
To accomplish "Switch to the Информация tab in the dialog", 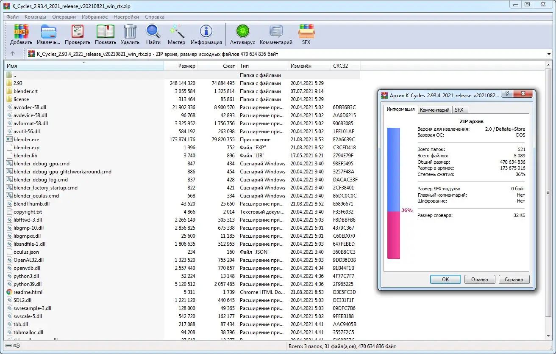I will point(400,109).
